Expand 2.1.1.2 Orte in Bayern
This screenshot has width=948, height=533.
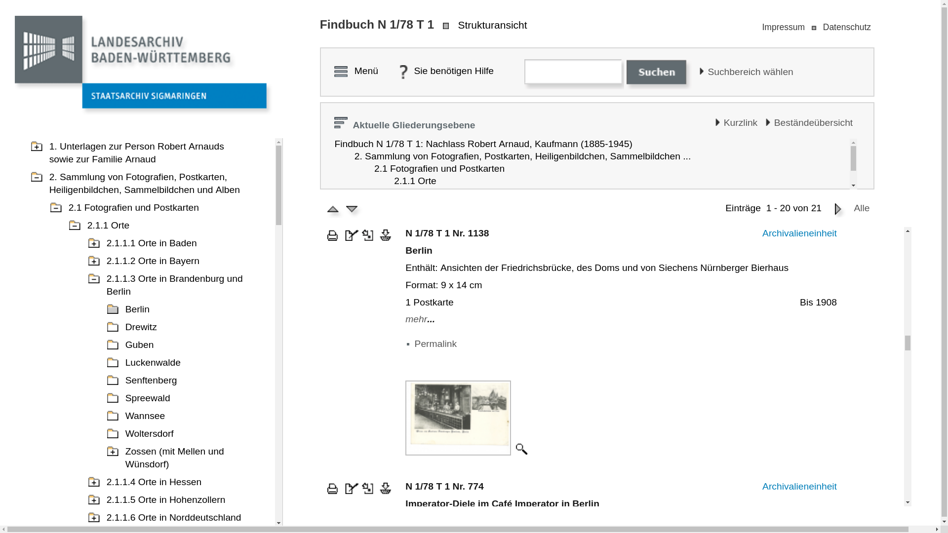(94, 261)
